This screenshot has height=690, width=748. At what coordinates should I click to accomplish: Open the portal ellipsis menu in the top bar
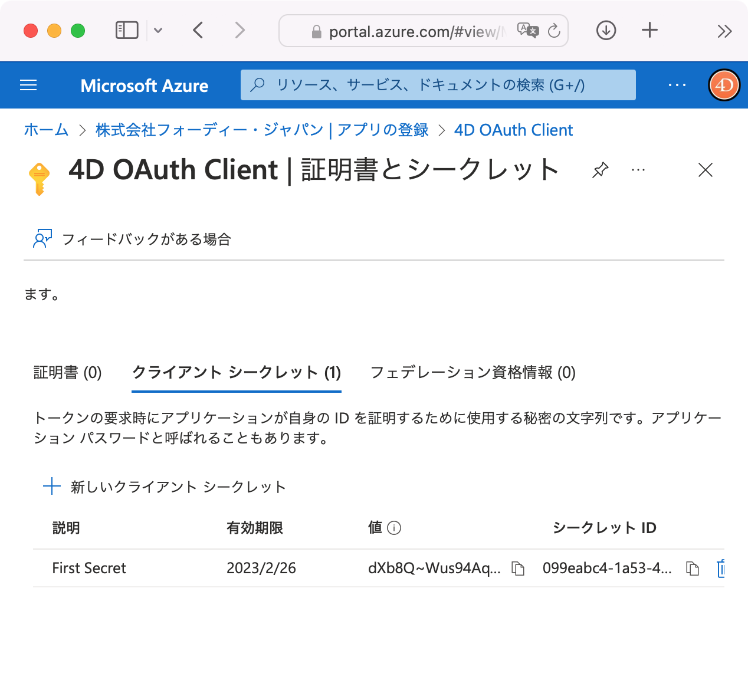point(677,85)
